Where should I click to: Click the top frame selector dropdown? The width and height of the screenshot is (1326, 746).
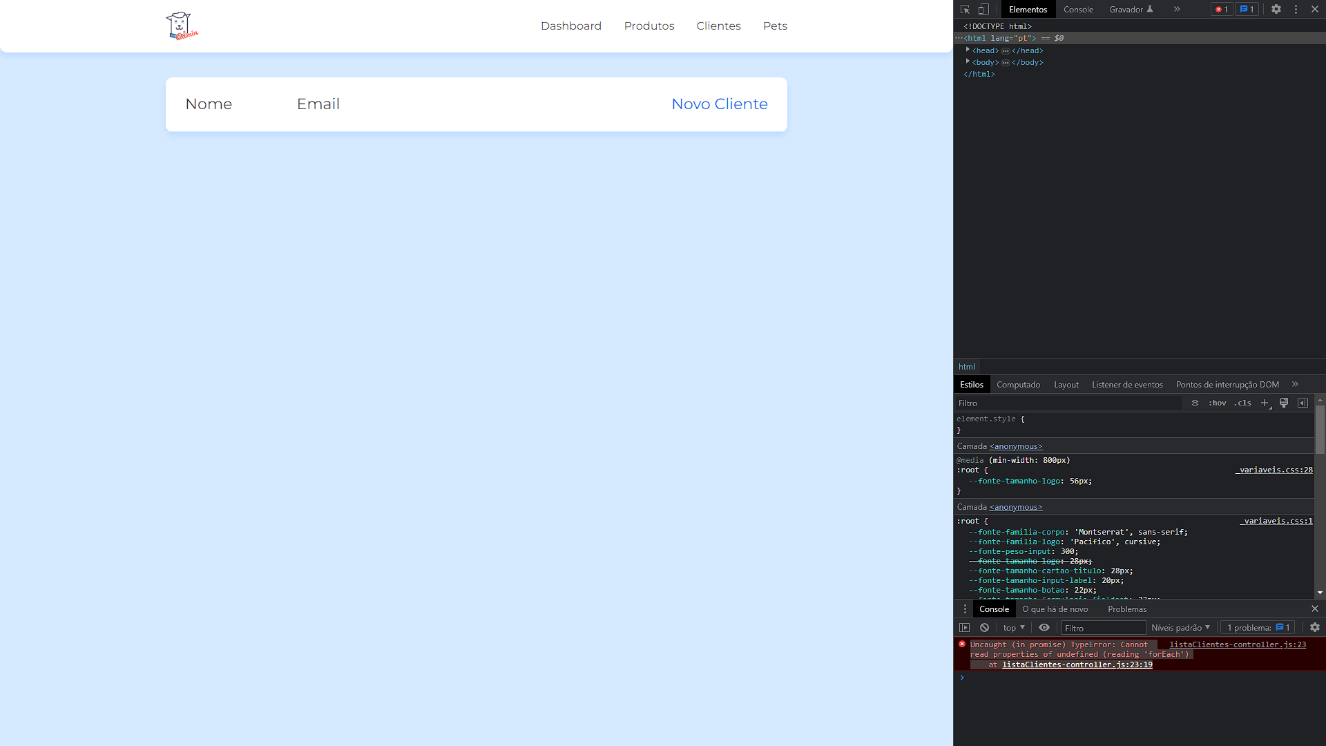point(1012,627)
